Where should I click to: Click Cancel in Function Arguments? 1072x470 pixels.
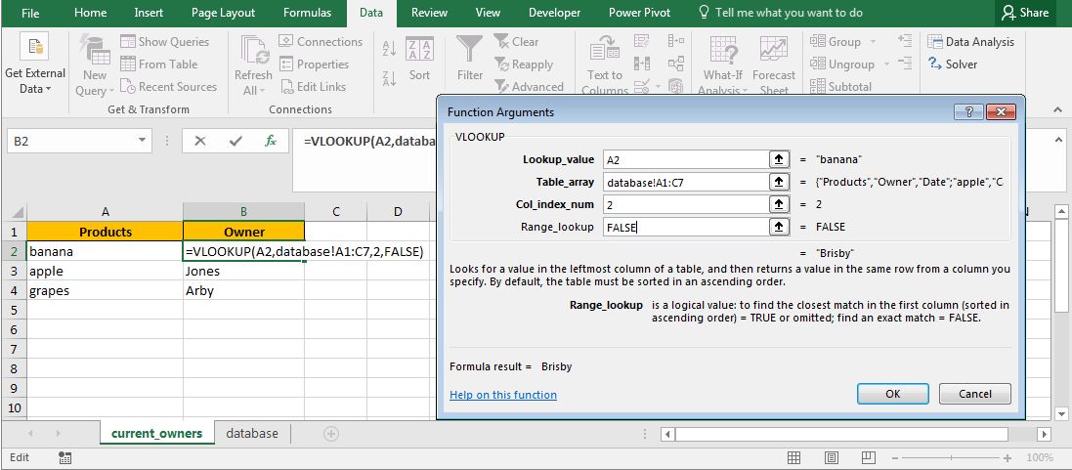[x=975, y=394]
